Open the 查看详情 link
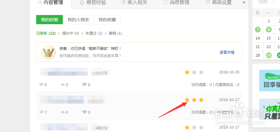 227,52
